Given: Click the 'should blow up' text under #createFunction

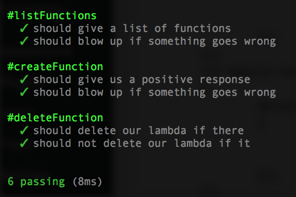Looking at the screenshot, I should 154,93.
